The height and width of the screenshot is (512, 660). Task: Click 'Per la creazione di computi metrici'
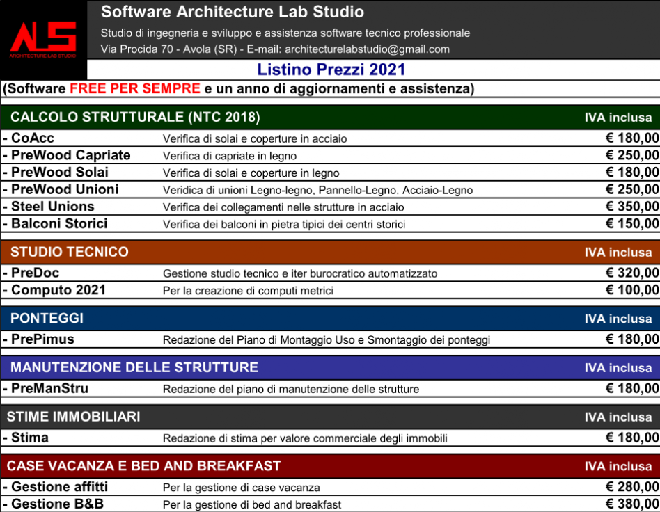248,291
